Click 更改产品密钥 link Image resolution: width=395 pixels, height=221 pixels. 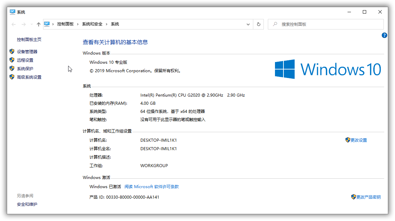click(368, 197)
